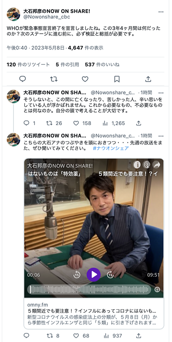This screenshot has height=342, width=172.
Task: Open the podcast info icon
Action: pos(137,165)
